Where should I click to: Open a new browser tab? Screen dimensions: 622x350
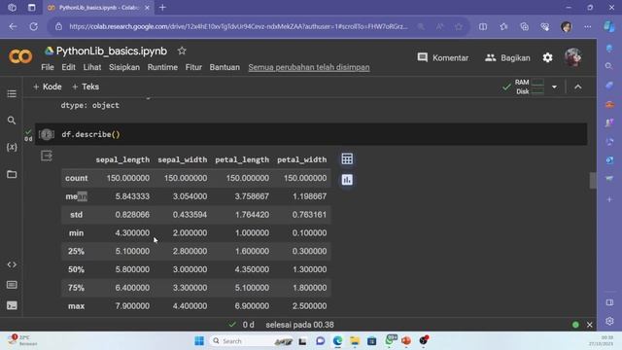coord(162,8)
